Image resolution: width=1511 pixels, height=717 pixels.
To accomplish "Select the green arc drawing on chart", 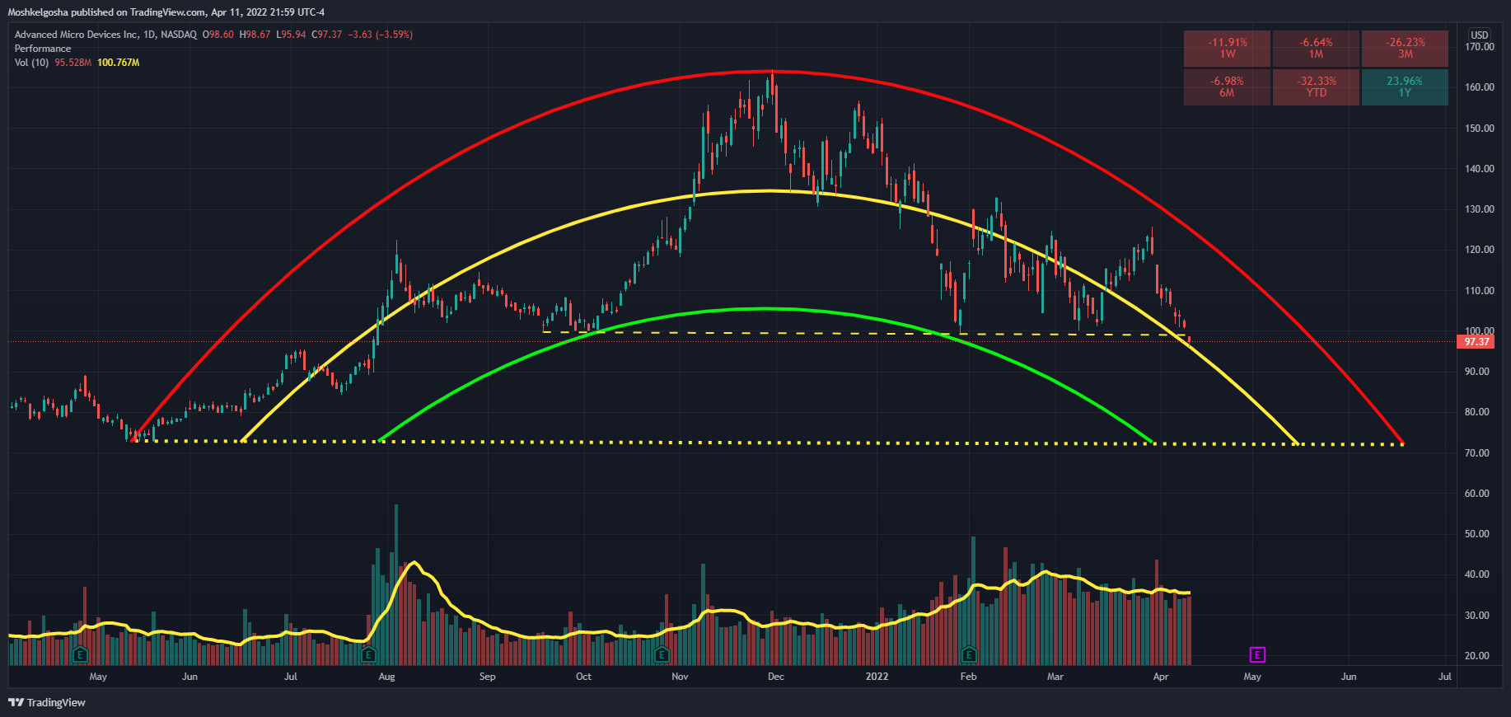I will (x=766, y=309).
